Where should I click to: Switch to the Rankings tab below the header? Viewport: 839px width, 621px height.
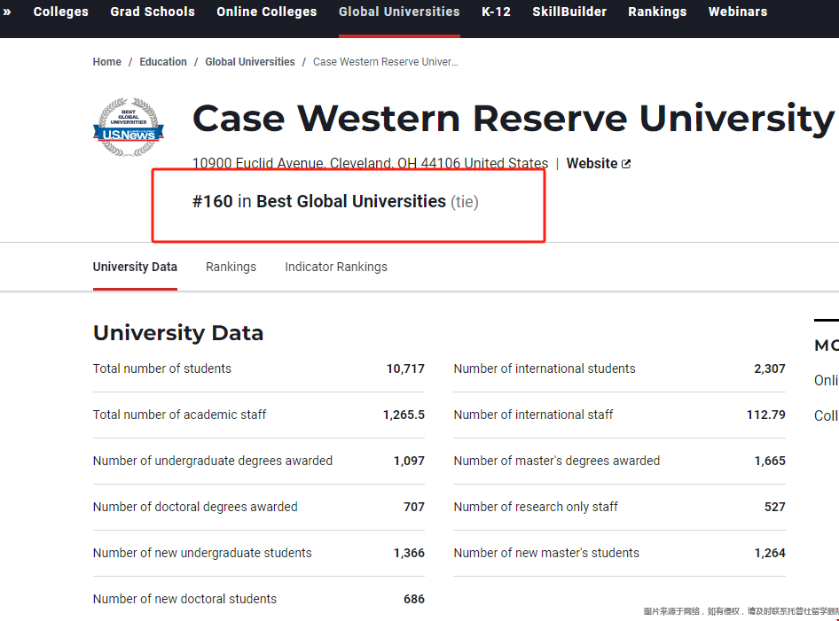pyautogui.click(x=231, y=267)
